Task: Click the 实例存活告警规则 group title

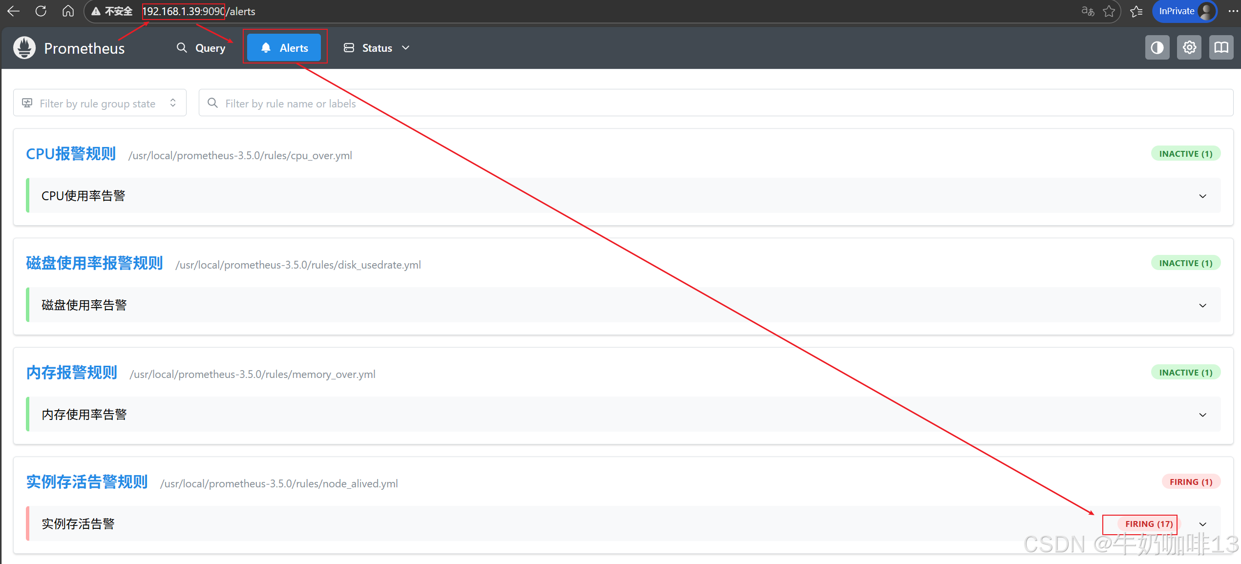Action: [x=87, y=482]
